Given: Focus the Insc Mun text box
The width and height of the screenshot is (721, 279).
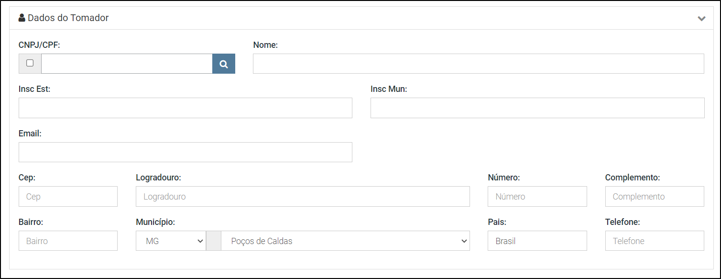Looking at the screenshot, I should click(x=537, y=108).
